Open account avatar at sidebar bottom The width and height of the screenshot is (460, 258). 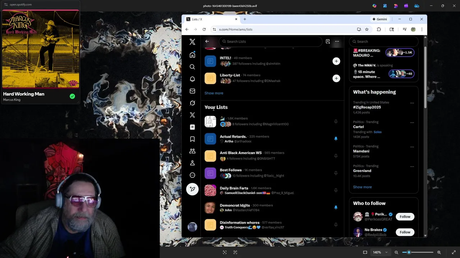pos(192,227)
